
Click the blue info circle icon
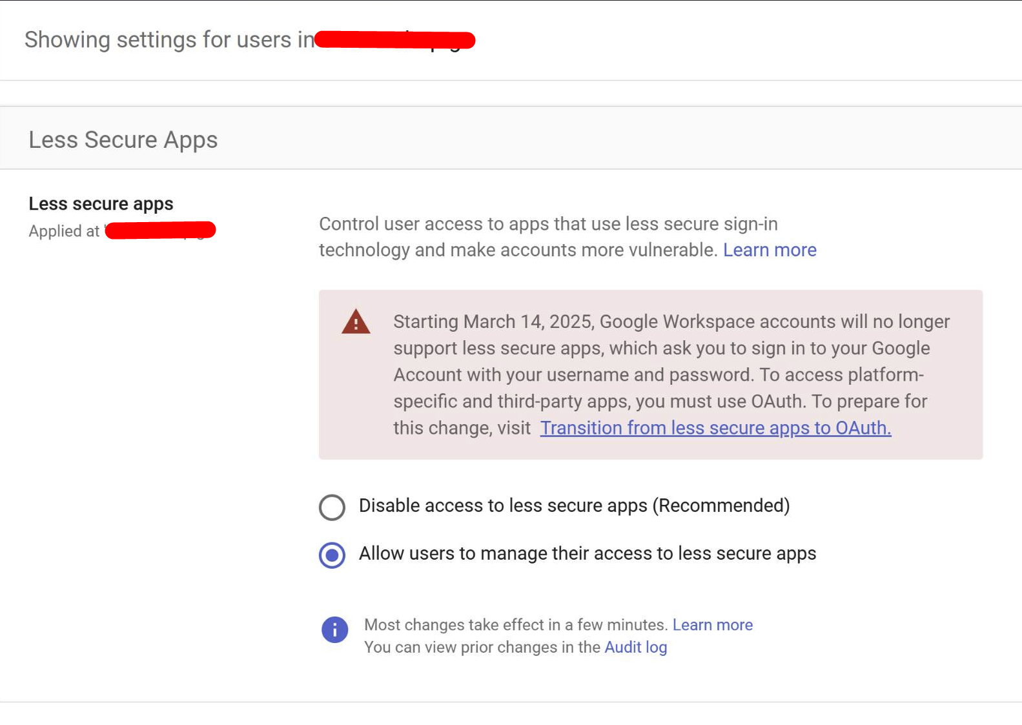click(334, 629)
